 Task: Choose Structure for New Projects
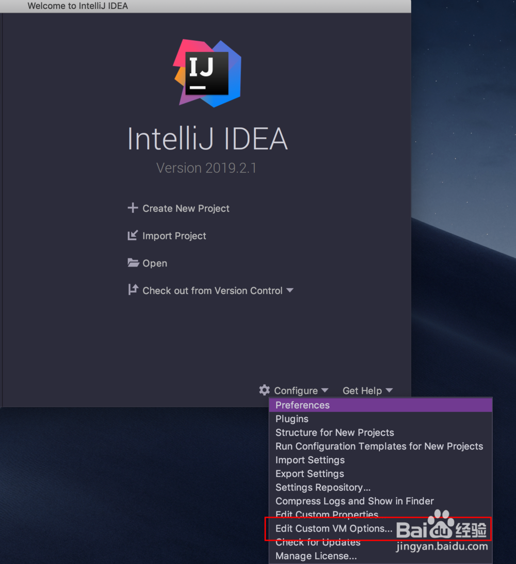tap(334, 432)
